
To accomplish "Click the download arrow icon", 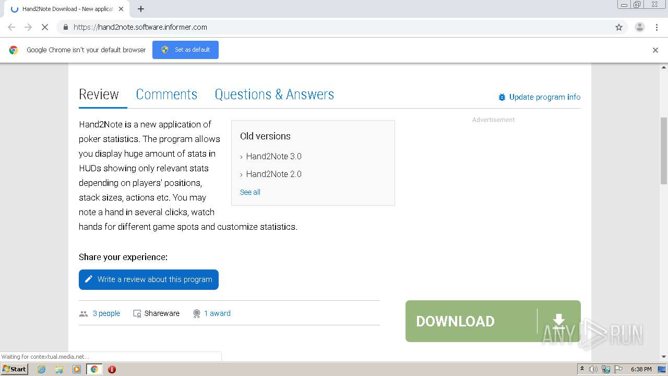I will (x=559, y=321).
